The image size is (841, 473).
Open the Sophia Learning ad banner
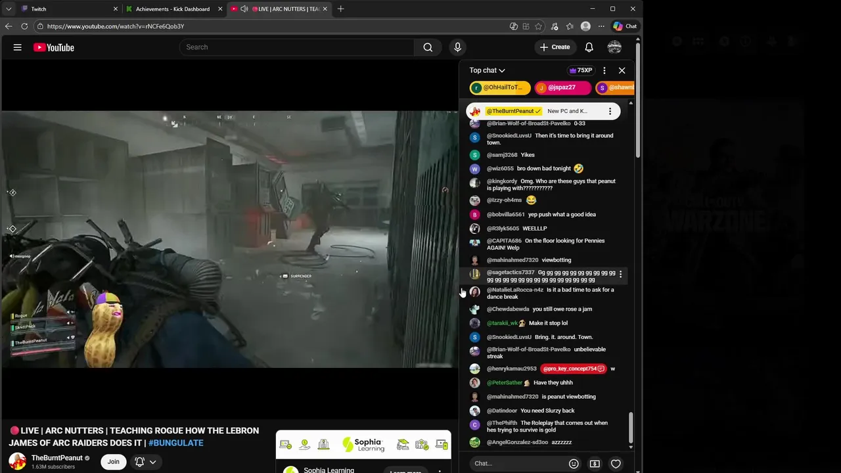363,445
